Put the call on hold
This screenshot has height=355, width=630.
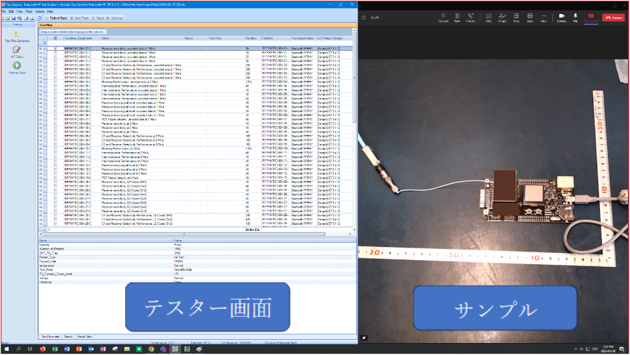click(457, 17)
